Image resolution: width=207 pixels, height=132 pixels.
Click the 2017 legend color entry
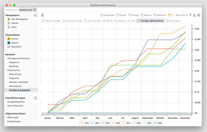[126, 123]
